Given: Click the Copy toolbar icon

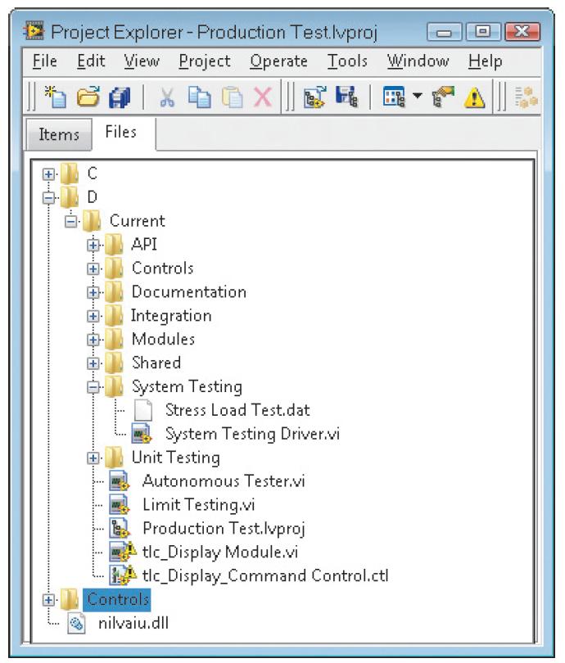Looking at the screenshot, I should click(x=200, y=97).
